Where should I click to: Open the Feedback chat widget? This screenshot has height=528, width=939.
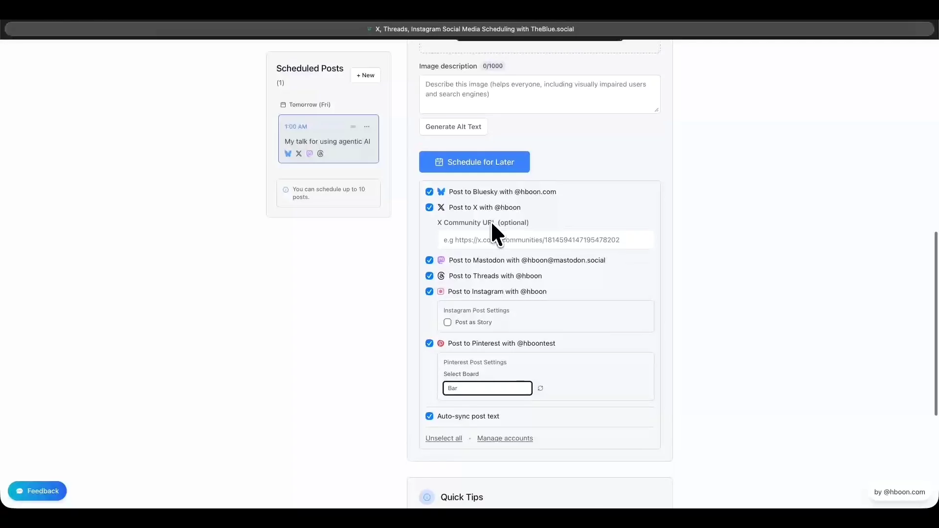pos(37,491)
